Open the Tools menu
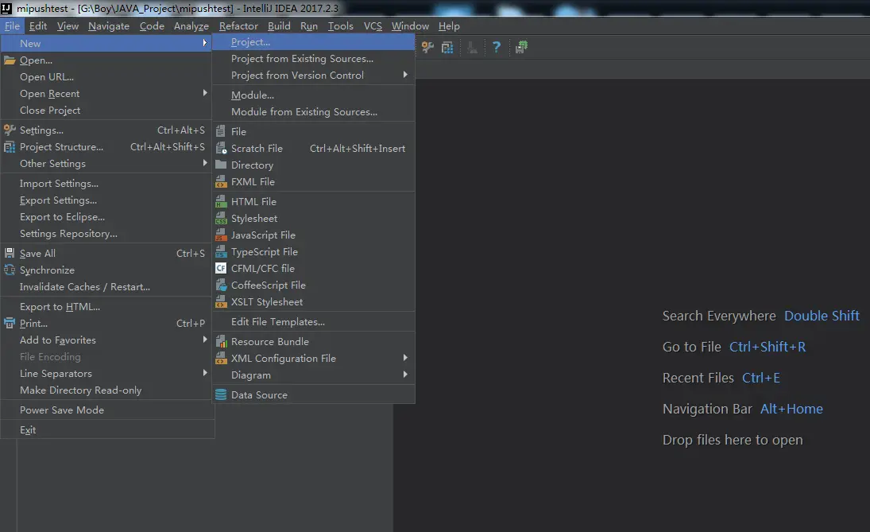 pos(341,26)
